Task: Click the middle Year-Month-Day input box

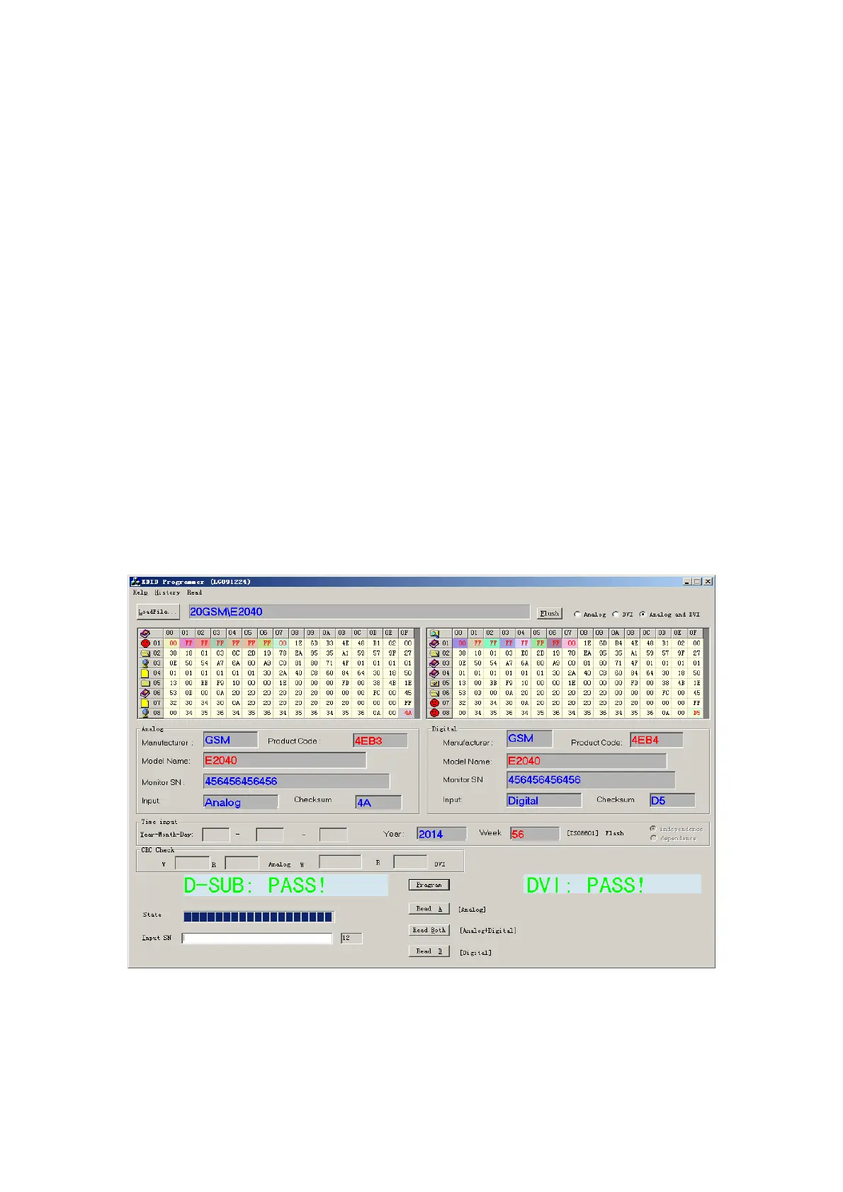Action: (270, 835)
